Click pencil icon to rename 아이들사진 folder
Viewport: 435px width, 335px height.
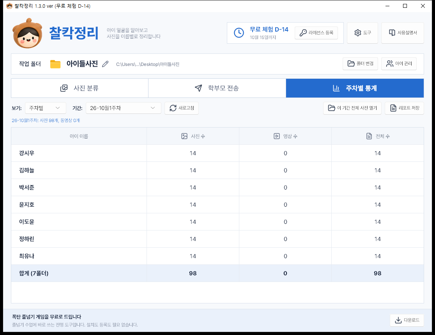point(105,64)
